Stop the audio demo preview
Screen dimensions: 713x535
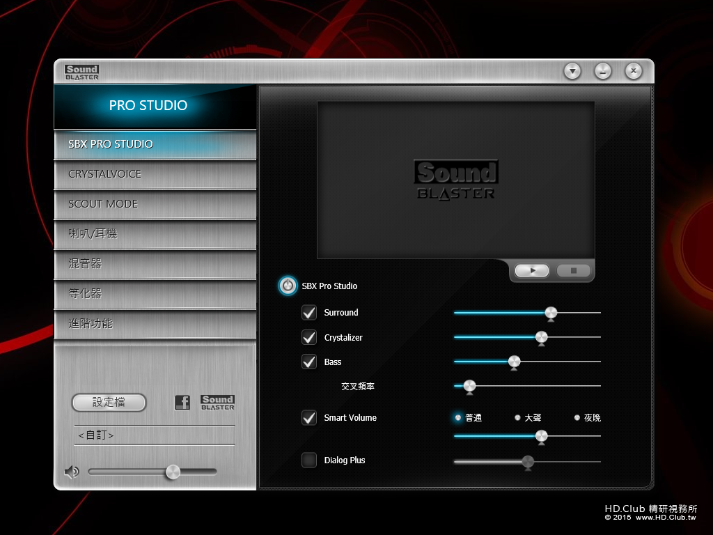(x=574, y=271)
